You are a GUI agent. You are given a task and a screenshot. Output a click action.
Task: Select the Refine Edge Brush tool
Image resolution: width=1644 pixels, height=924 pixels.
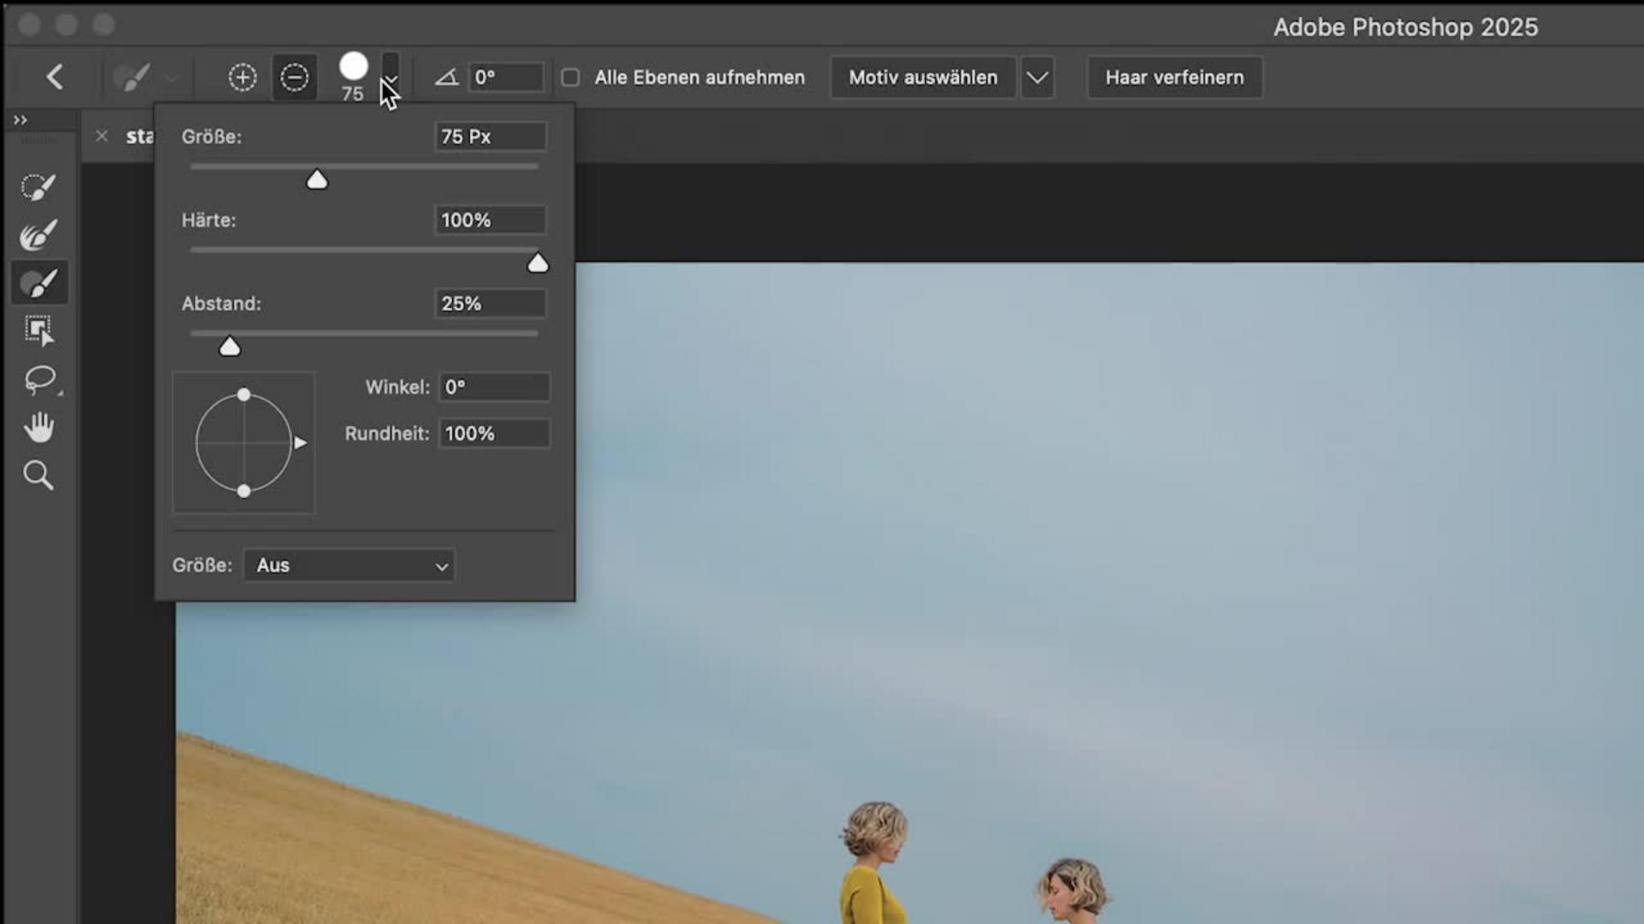pos(39,234)
